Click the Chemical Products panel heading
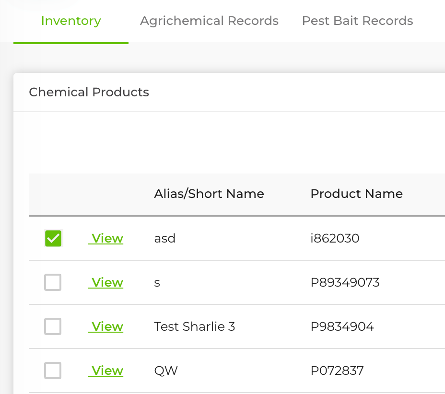Screen dimensions: 445x394 click(89, 92)
